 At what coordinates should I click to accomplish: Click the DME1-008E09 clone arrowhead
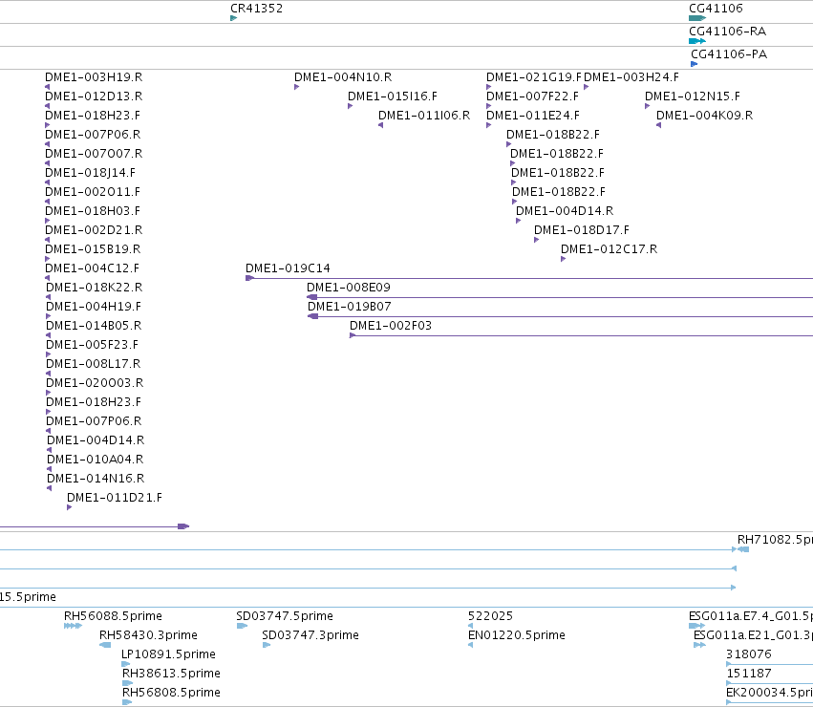[x=311, y=297]
